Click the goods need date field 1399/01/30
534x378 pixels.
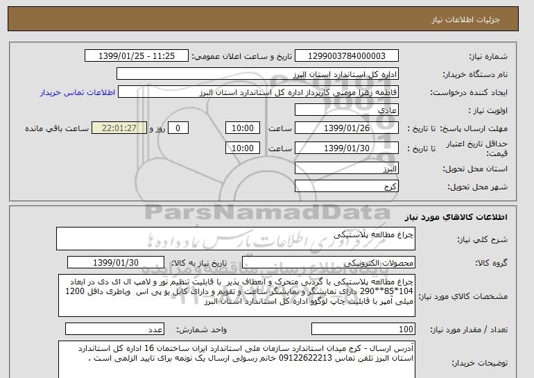click(116, 263)
